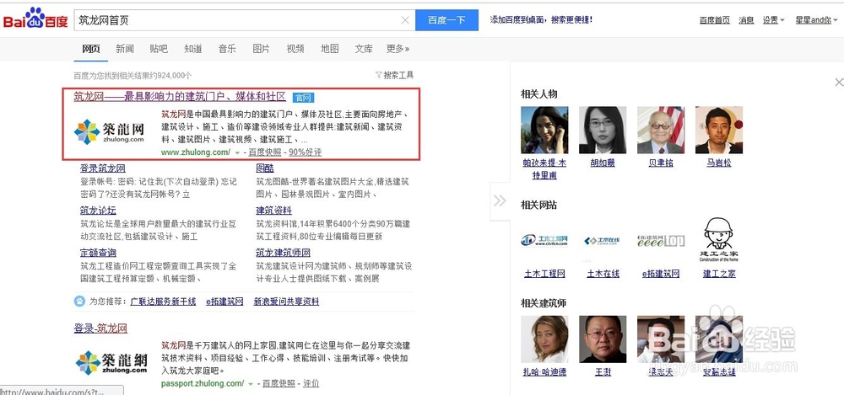The height and width of the screenshot is (395, 844).
Task: Open photo of 扎哈·哈迪德
Action: click(544, 339)
